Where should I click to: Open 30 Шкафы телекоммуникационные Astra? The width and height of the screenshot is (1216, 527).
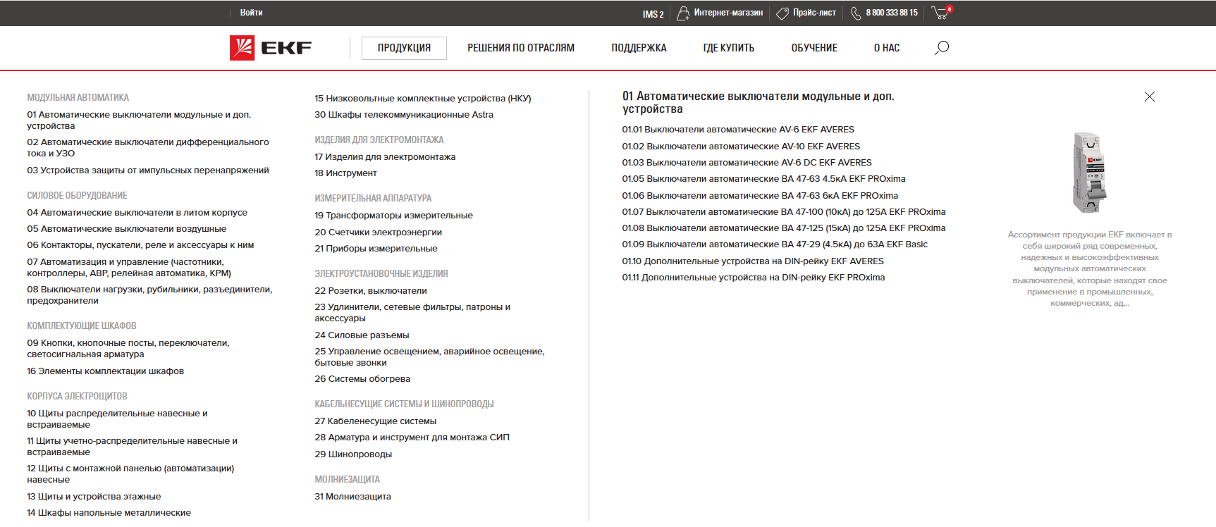coord(404,115)
